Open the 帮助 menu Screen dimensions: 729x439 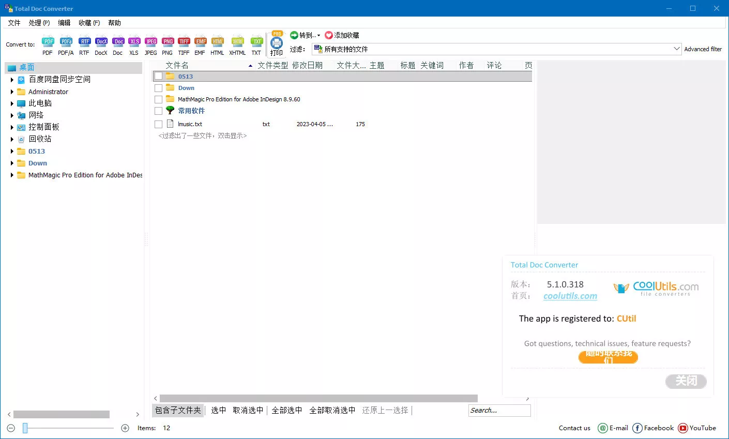[114, 23]
